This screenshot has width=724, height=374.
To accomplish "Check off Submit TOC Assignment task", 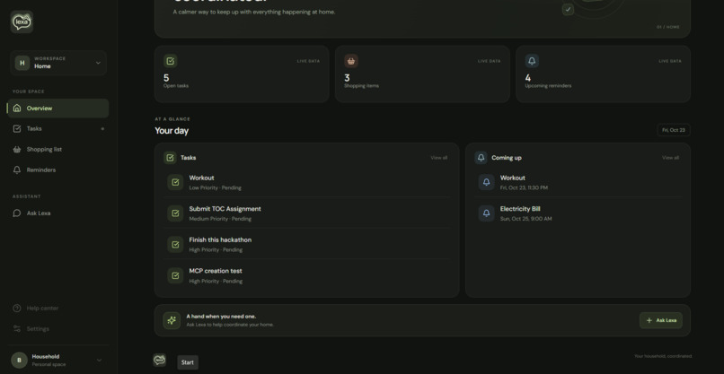I will [x=175, y=213].
